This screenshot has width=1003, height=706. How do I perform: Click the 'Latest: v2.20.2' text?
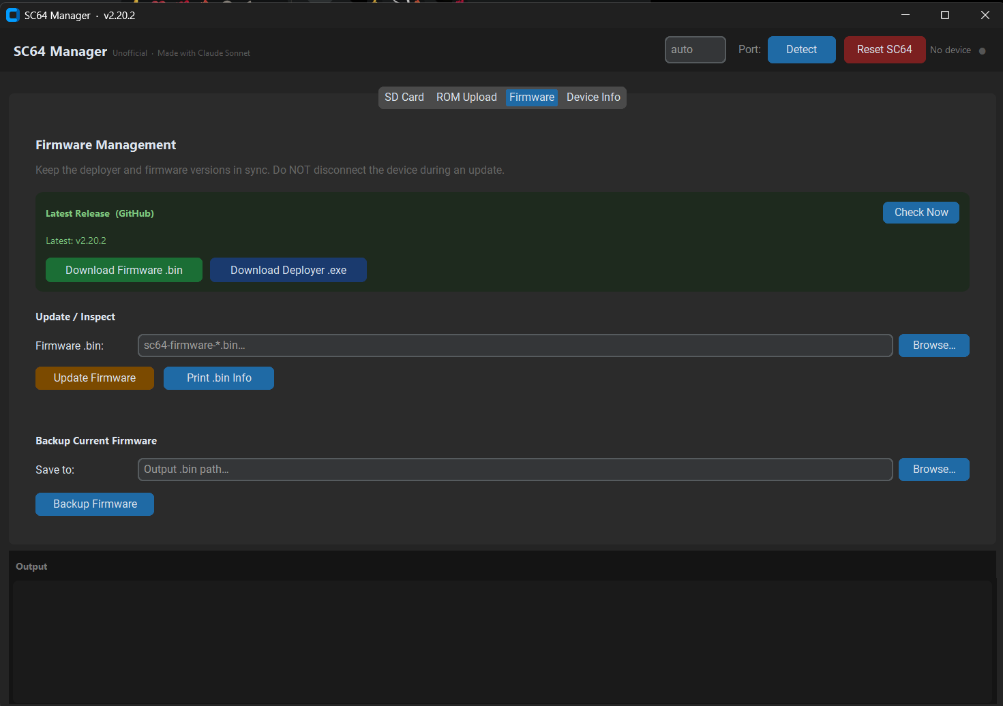[76, 241]
